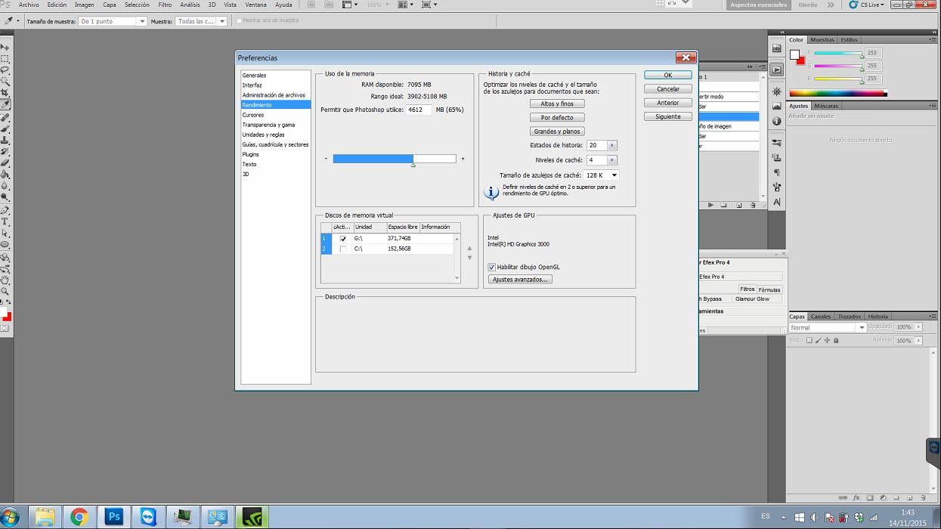This screenshot has width=941, height=529.
Task: Open the Tamaño de azulejos de caché dropdown
Action: pyautogui.click(x=601, y=175)
